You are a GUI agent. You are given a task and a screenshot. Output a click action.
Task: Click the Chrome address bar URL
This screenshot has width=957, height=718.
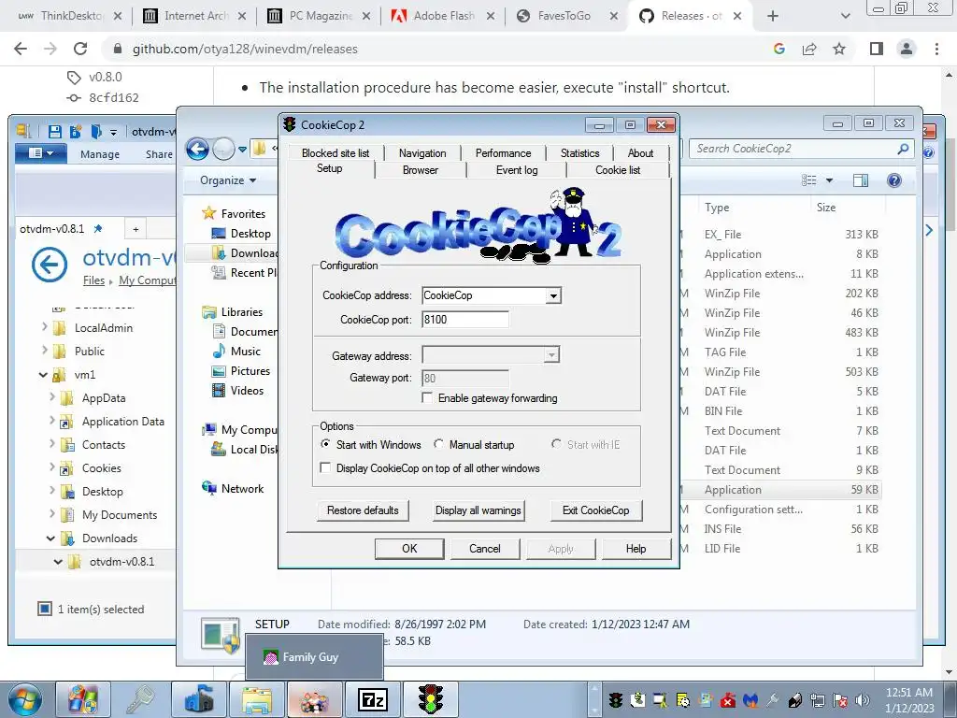point(245,49)
